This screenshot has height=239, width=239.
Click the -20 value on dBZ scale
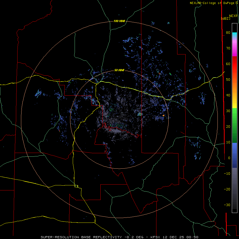(x=227, y=189)
